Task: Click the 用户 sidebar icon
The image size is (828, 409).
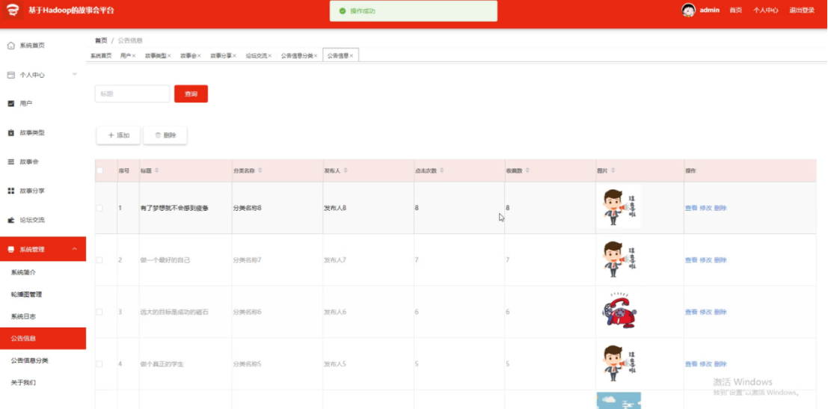Action: click(11, 103)
